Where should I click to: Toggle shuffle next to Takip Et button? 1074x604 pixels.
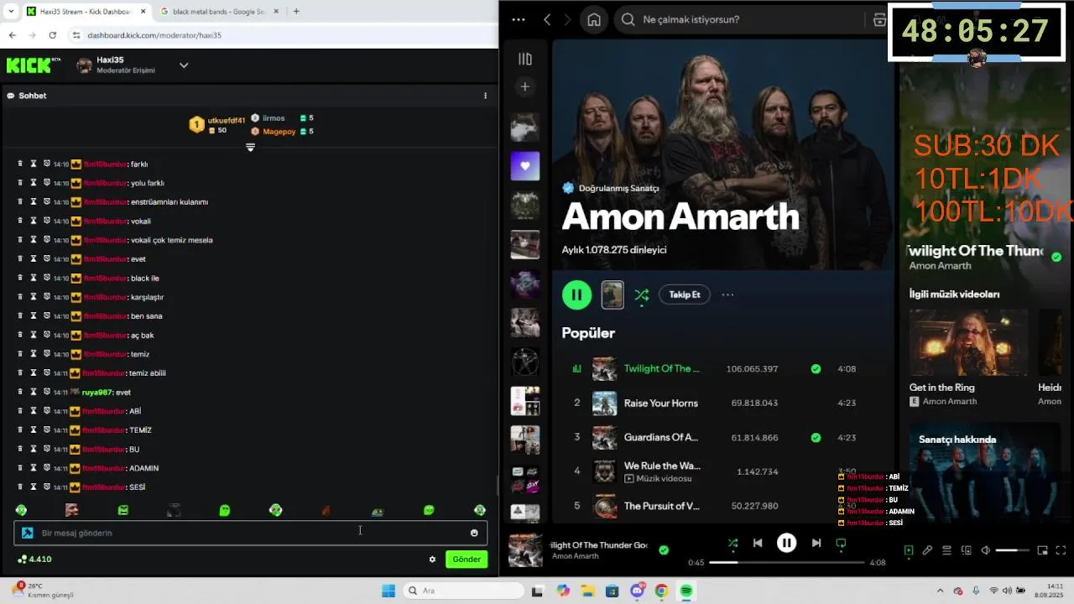point(642,294)
